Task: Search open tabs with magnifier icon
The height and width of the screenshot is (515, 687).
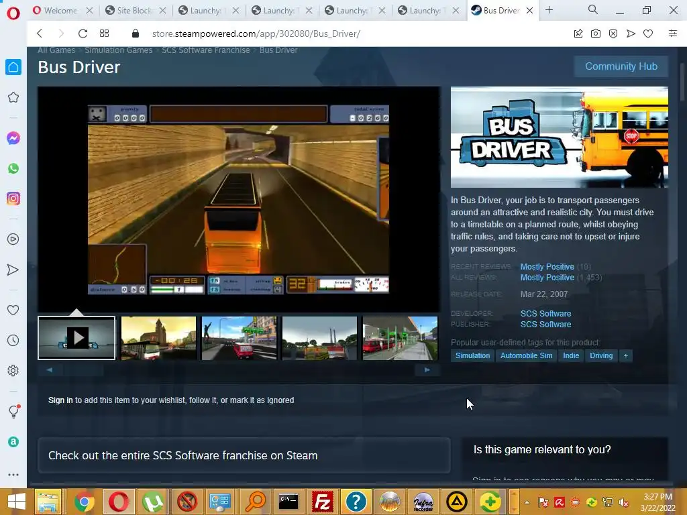Action: pyautogui.click(x=593, y=9)
